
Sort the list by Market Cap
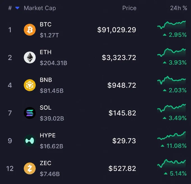pos(40,8)
